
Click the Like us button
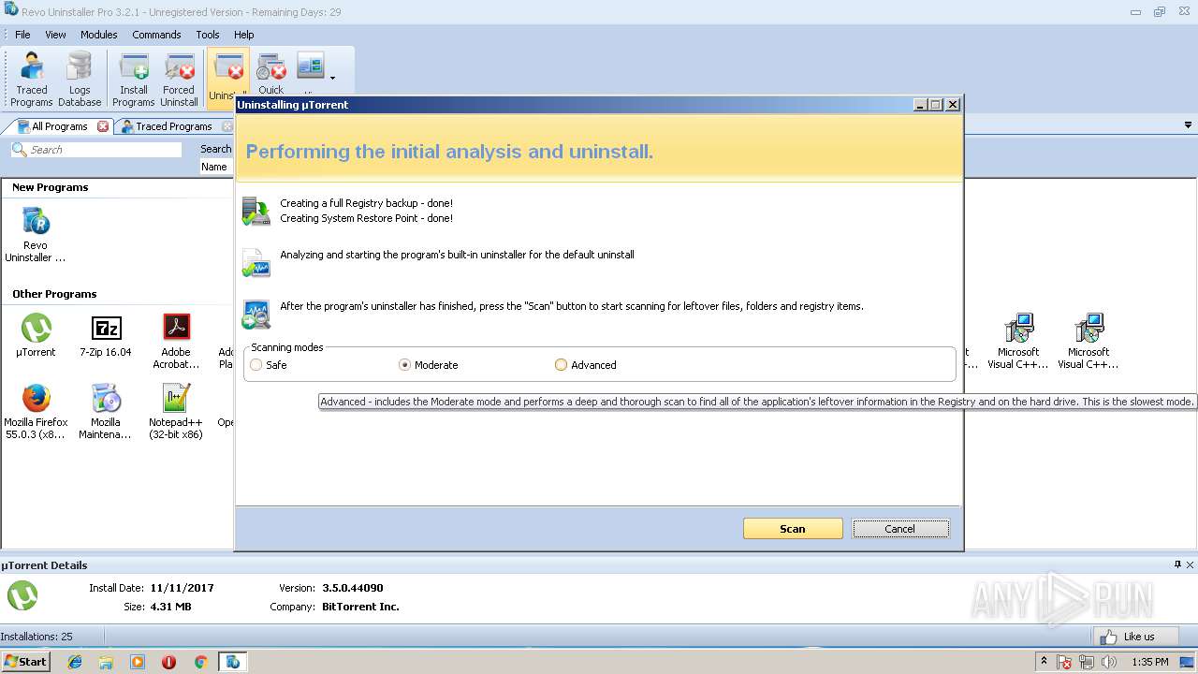click(1135, 637)
